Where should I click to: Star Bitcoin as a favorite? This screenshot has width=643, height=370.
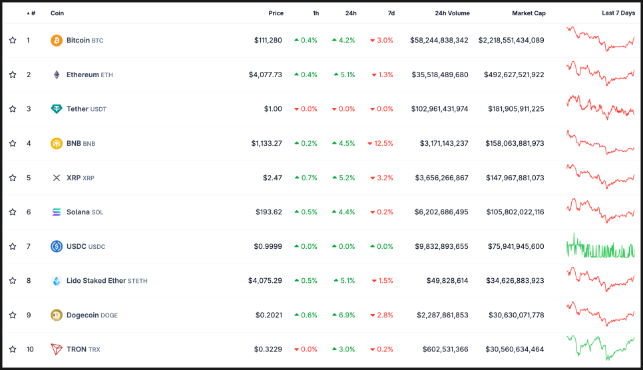[x=13, y=41]
